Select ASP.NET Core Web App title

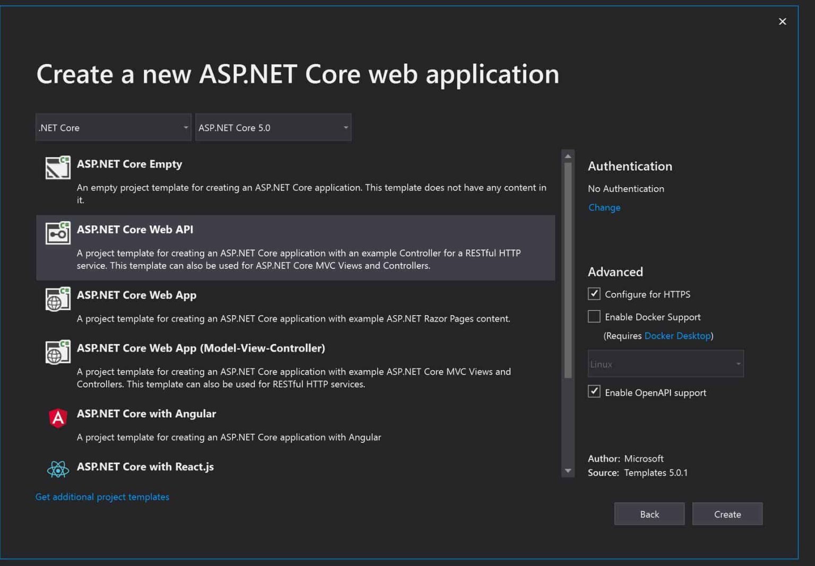tap(136, 295)
